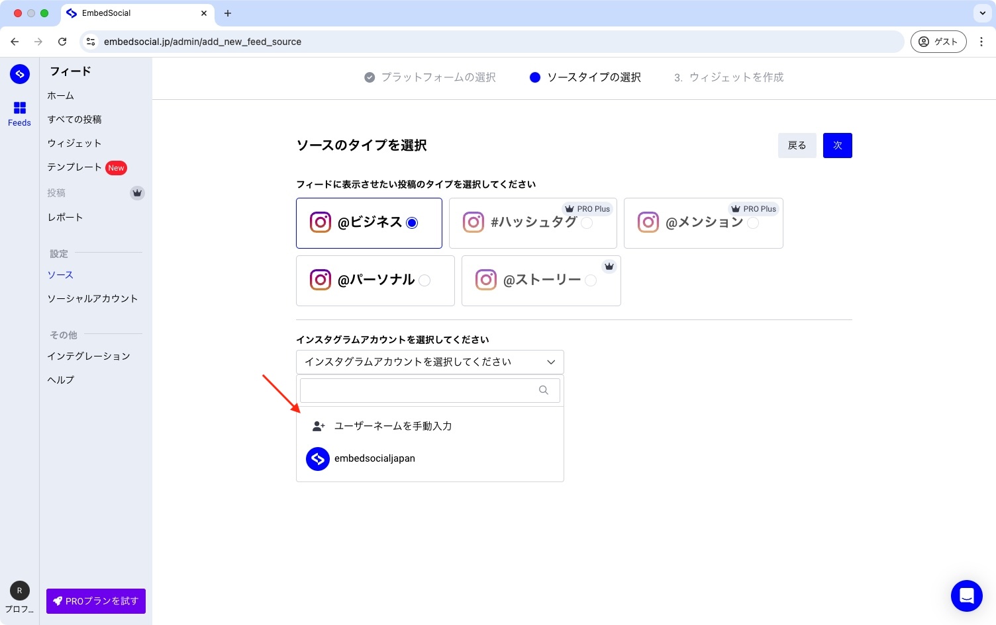Click the Instagram icon on @ビジネス card
The height and width of the screenshot is (625, 996).
321,222
